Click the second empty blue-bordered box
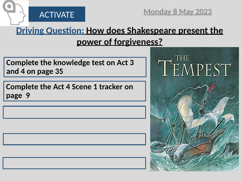The image size is (242, 181). [75, 139]
